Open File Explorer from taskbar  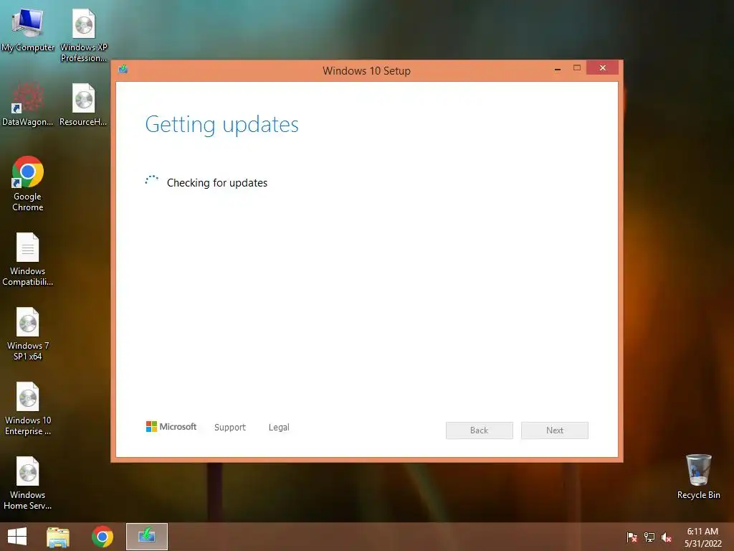[x=58, y=537]
